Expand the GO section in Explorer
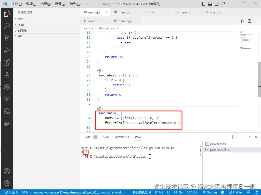The image size is (261, 195). pos(47,36)
